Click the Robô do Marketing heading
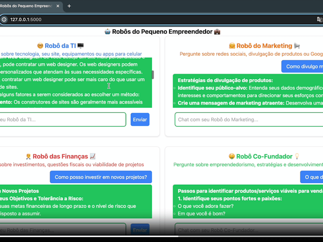Viewport: 323px width, 242px height. coord(264,46)
